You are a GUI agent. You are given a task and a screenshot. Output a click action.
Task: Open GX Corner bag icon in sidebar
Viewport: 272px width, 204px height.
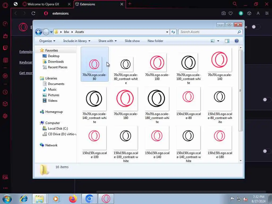tap(5, 36)
